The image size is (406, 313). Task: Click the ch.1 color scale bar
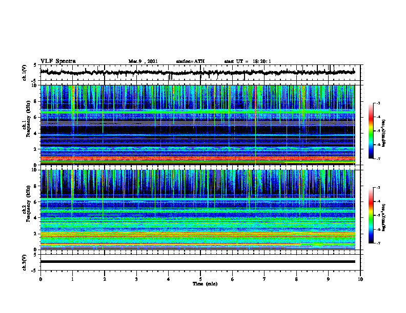[x=371, y=131]
